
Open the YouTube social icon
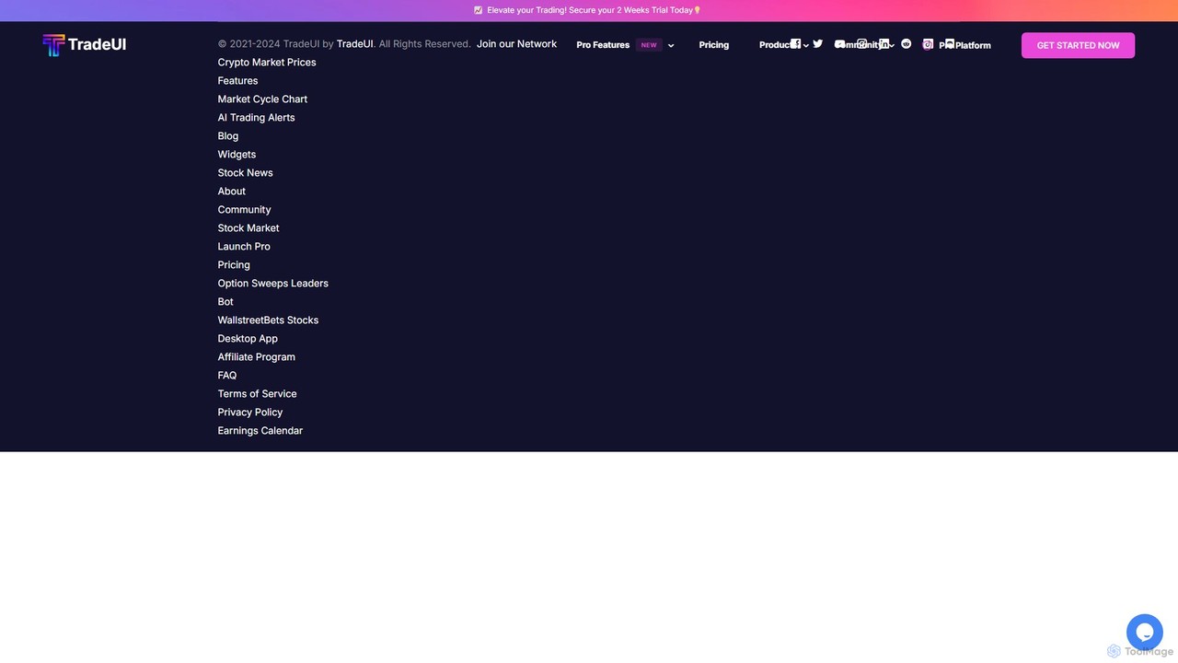coord(839,44)
